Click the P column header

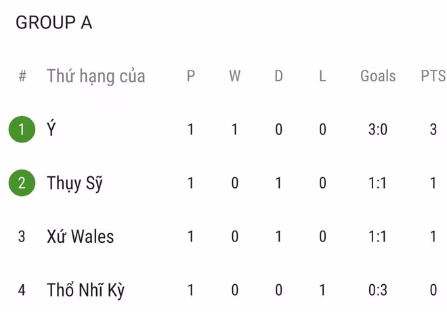[191, 76]
